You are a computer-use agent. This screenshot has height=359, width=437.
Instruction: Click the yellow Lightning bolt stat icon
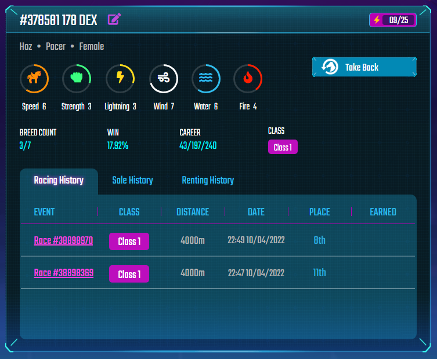pyautogui.click(x=120, y=78)
